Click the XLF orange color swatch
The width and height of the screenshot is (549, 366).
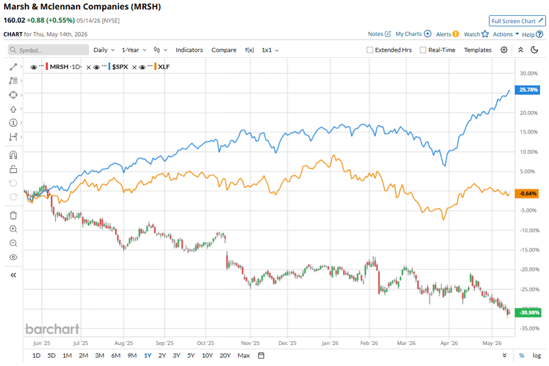[155, 67]
